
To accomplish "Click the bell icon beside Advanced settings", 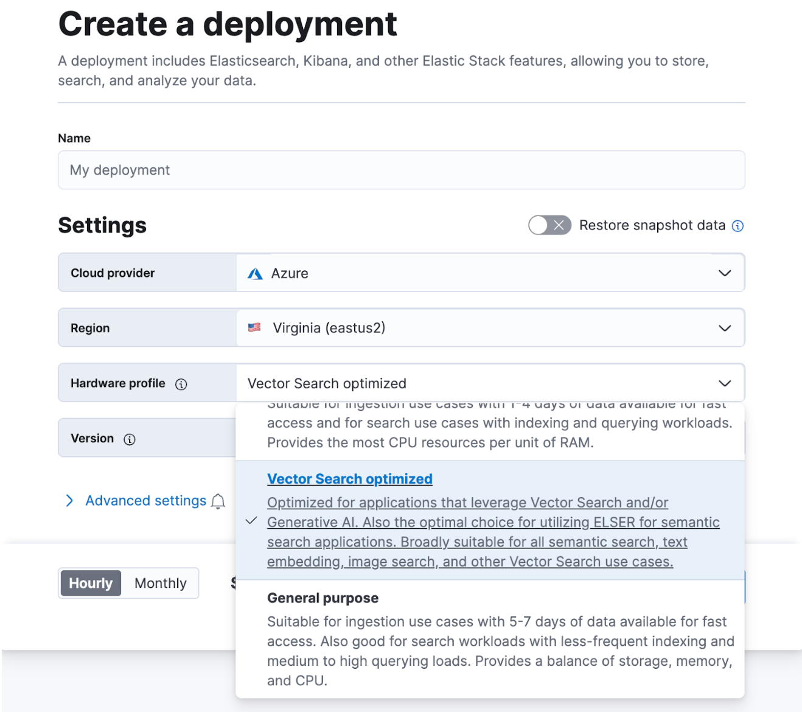I will click(x=218, y=501).
